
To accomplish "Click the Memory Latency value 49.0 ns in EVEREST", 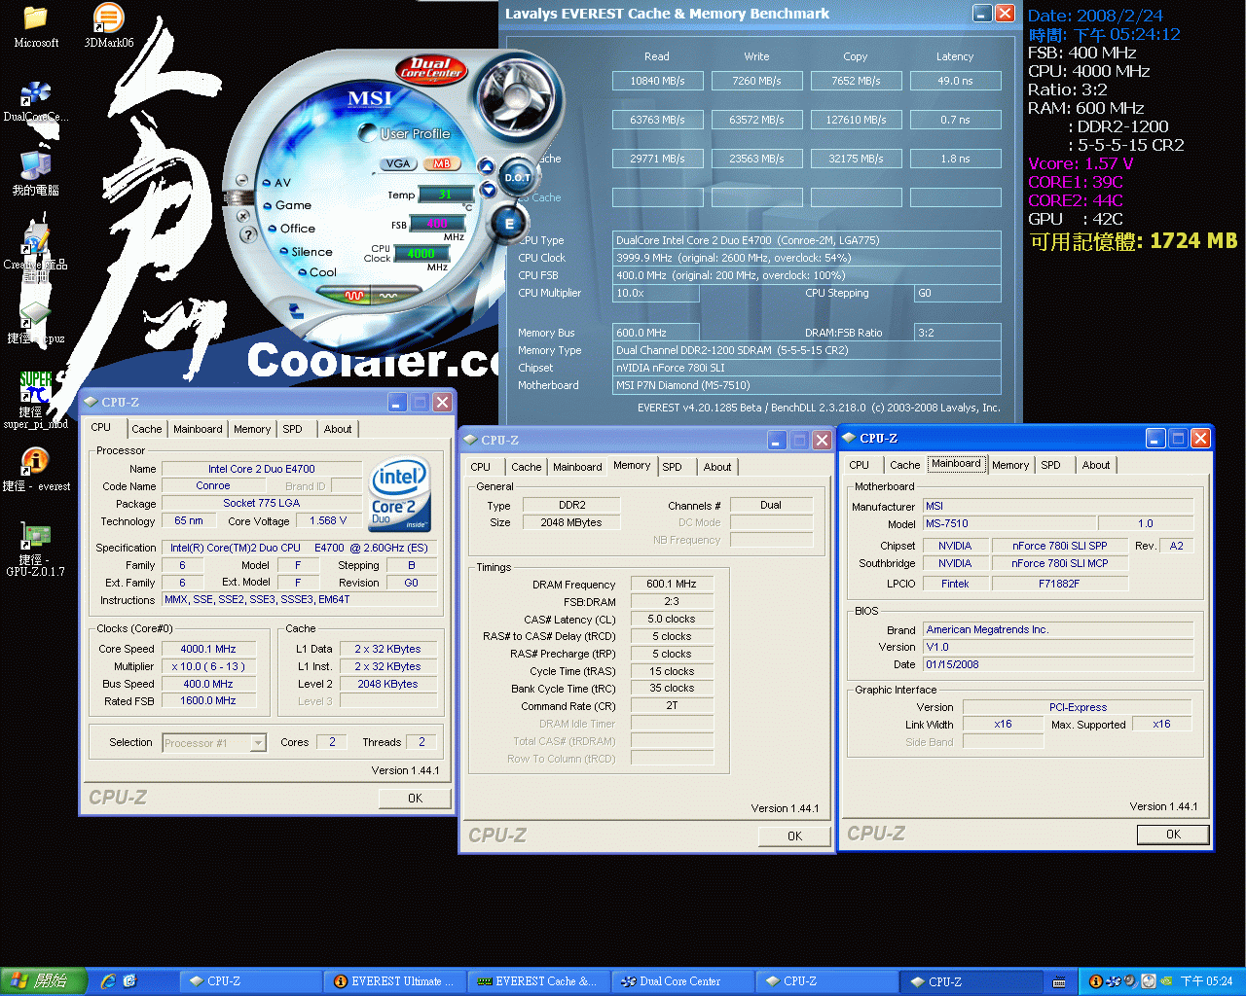I will 955,81.
